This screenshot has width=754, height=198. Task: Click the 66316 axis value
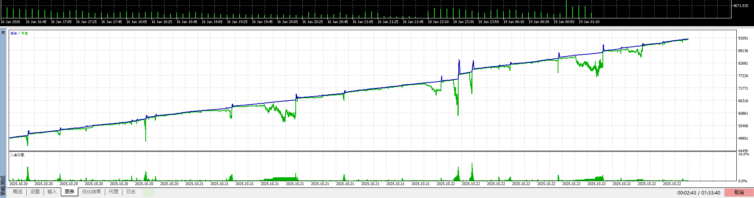point(743,101)
